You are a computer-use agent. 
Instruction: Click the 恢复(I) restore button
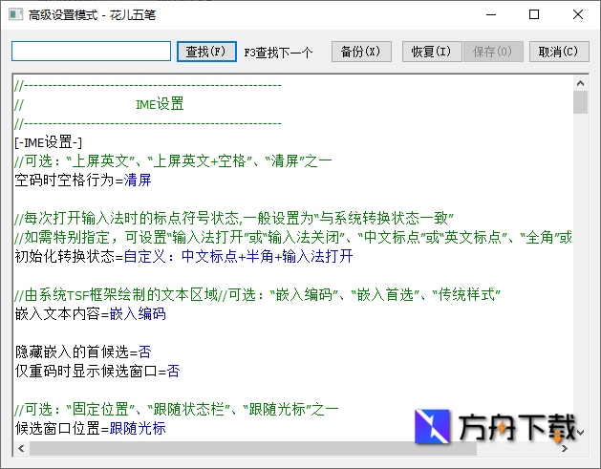432,52
